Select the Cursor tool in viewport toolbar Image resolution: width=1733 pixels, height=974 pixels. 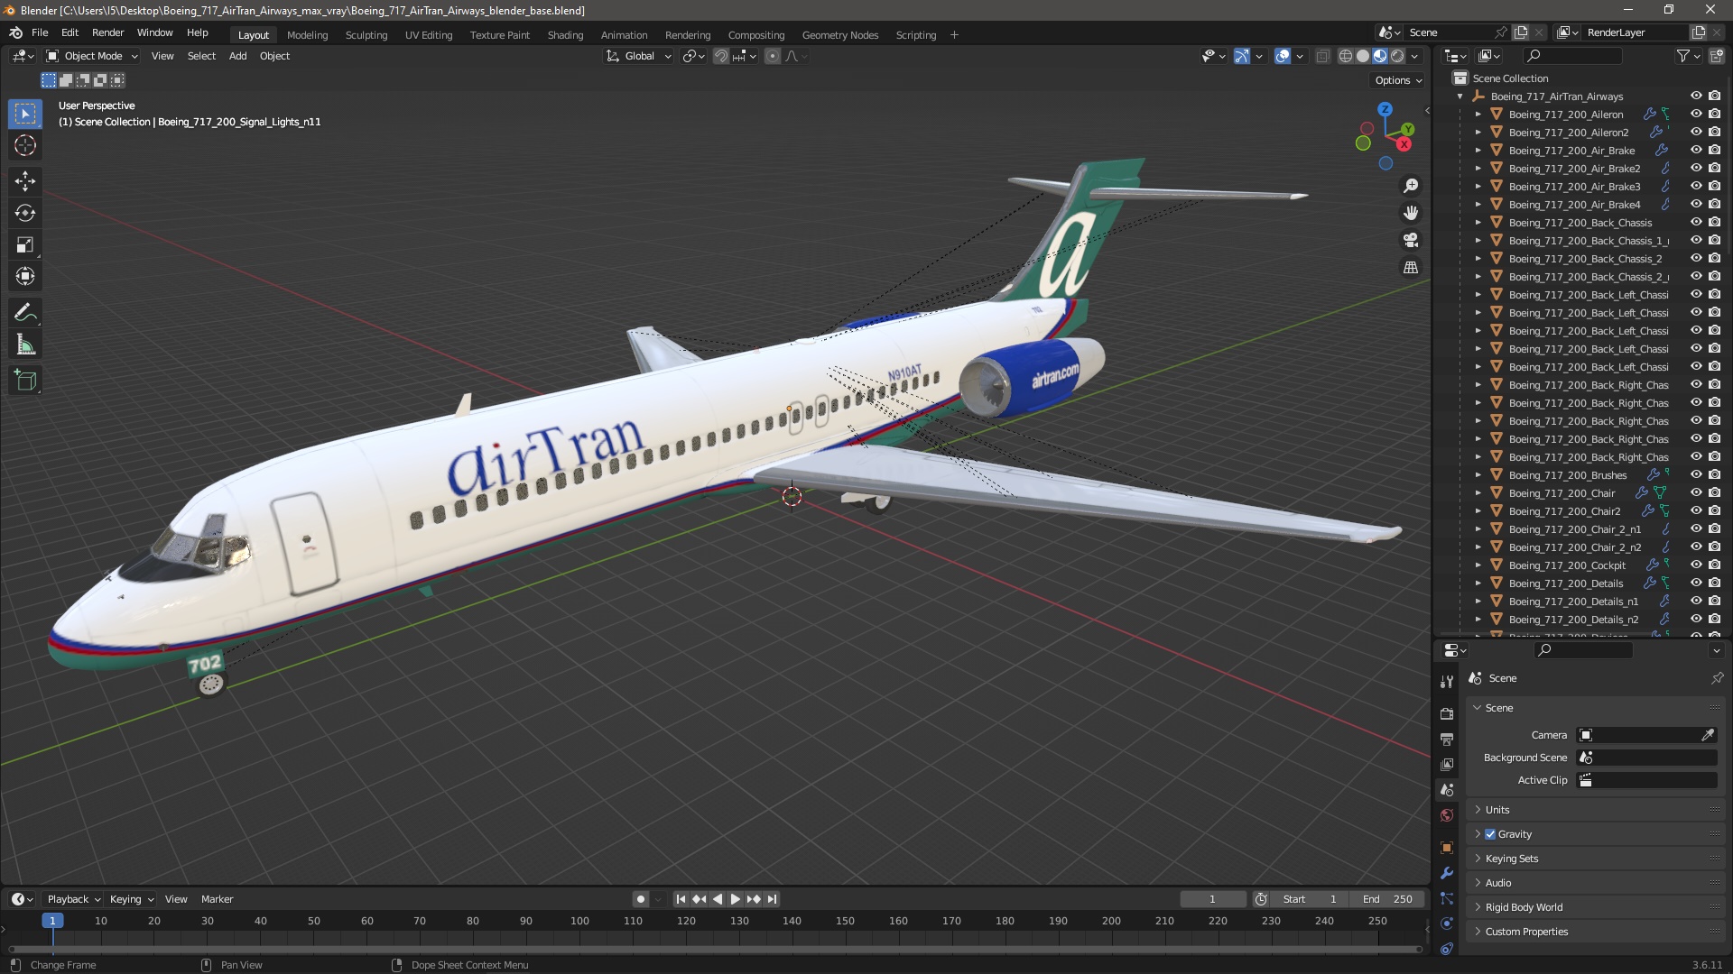pos(25,146)
